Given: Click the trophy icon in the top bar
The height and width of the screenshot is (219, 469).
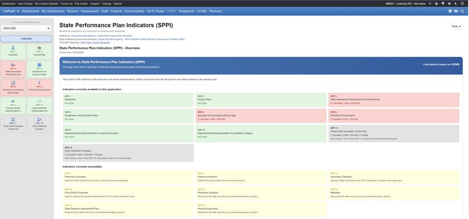Looking at the screenshot, I should [443, 4].
